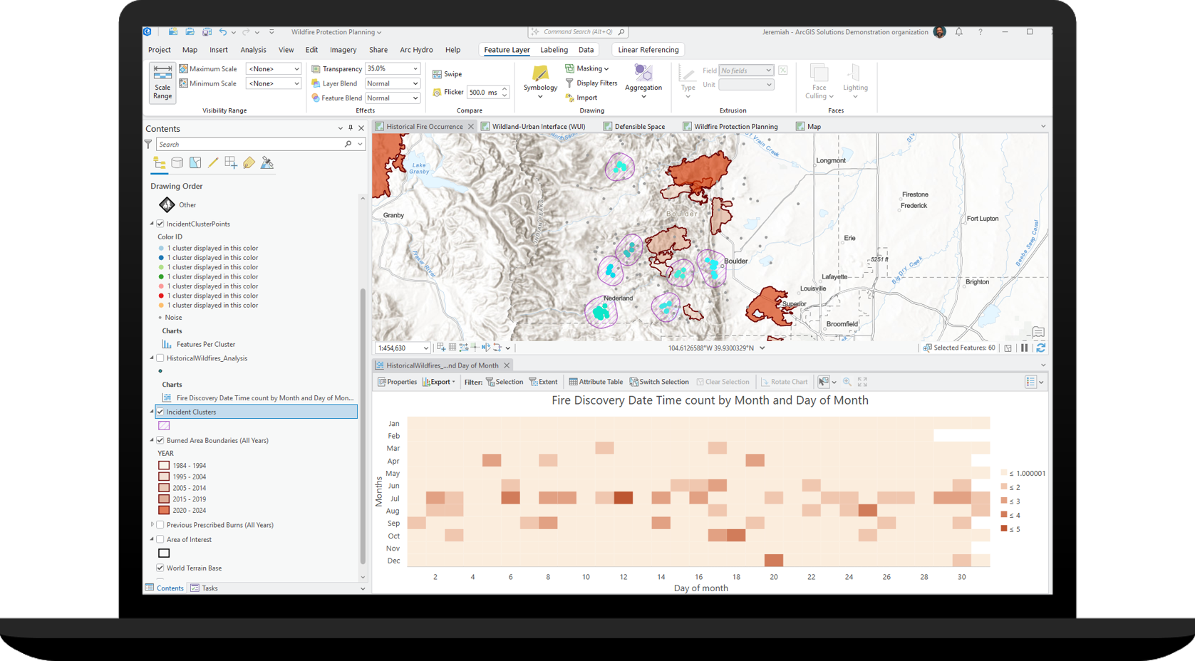This screenshot has height=661, width=1195.
Task: Click the 2020 - 2024 red color swatch
Action: [164, 510]
